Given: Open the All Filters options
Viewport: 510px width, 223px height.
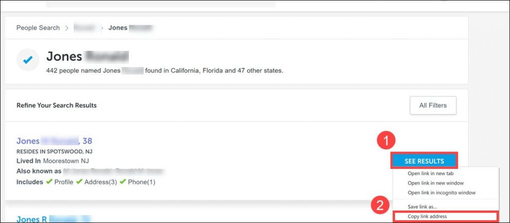Looking at the screenshot, I should (x=433, y=105).
